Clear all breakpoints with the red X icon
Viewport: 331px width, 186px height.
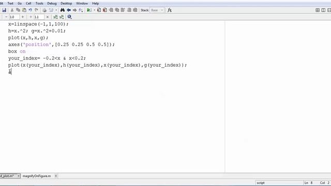pos(104,10)
